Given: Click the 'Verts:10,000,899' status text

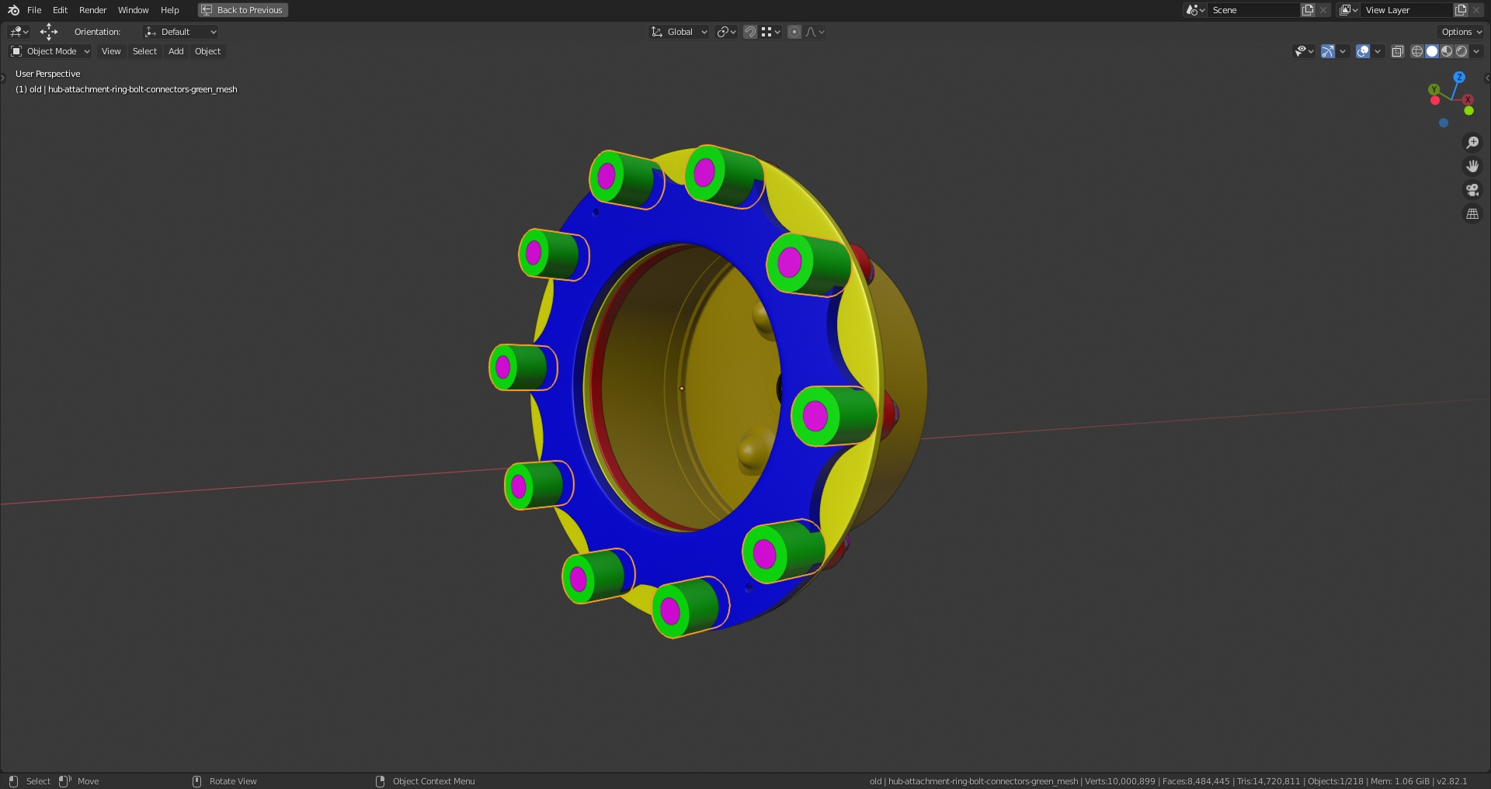Looking at the screenshot, I should point(1120,781).
